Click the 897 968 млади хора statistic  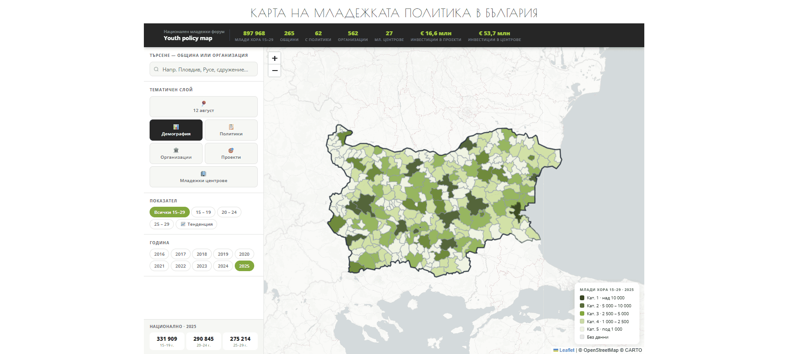254,36
